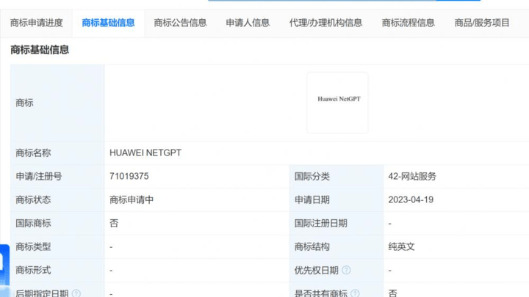Image resolution: width=529 pixels, height=297 pixels.
Task: Click the 国际商标 value 否
Action: (x=114, y=223)
